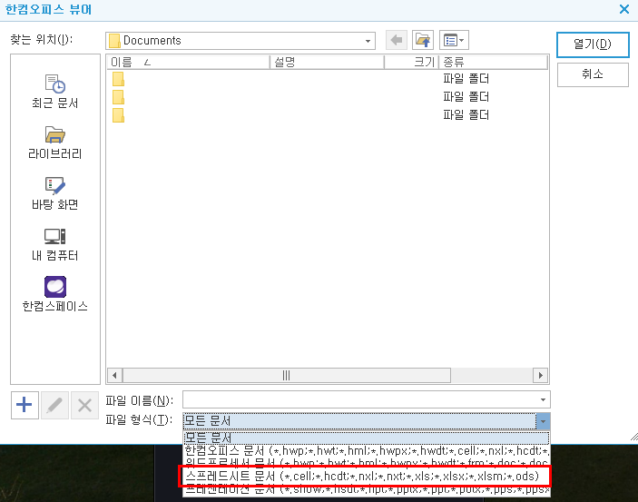Choose 워드프로세서 문서 file type option
Image resolution: width=638 pixels, height=502 pixels.
367,462
